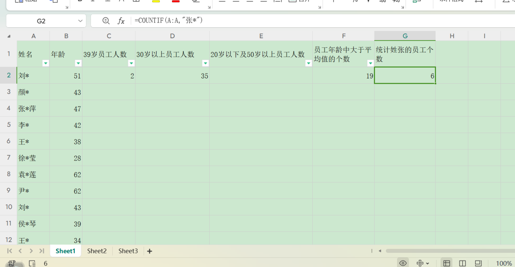Screen dimensions: 515x267
Task: Switch to the Sheet3 tab
Action: 128,251
